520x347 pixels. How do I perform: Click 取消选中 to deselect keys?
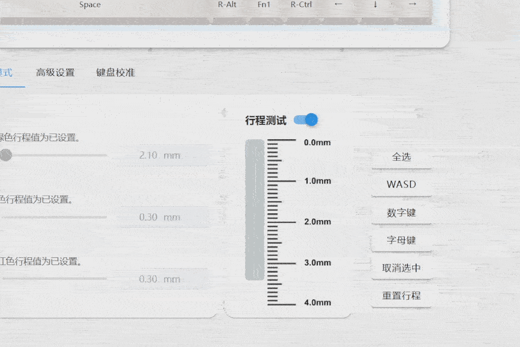tap(402, 268)
